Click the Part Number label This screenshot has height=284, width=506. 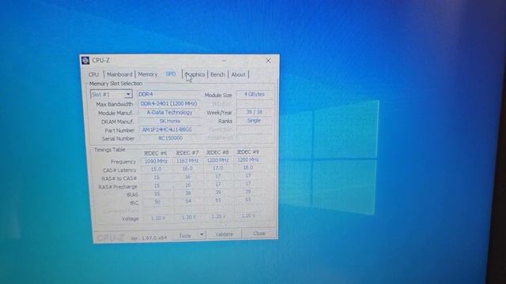point(119,130)
